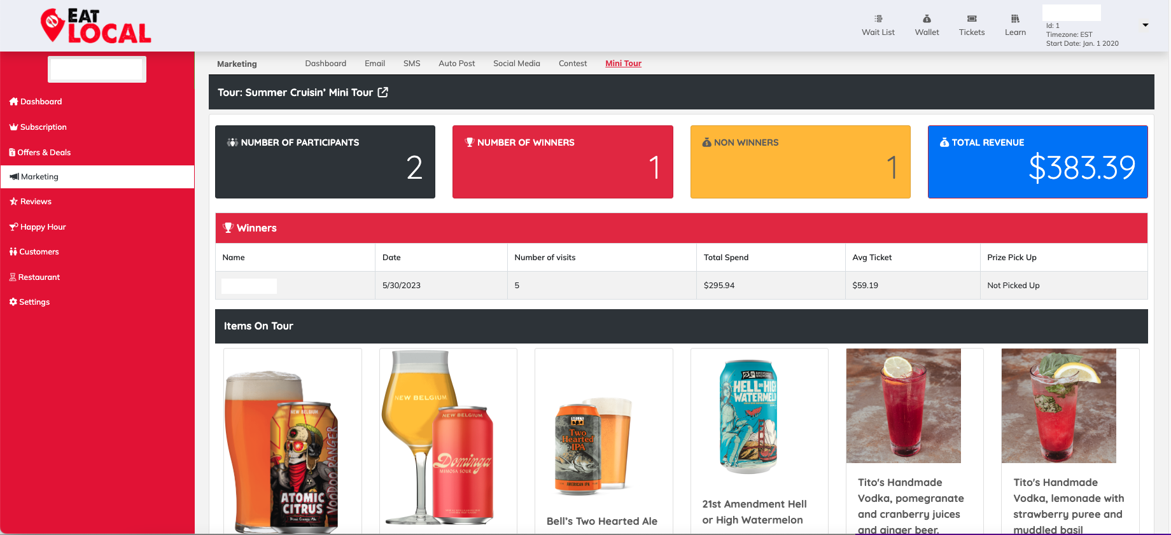The image size is (1171, 535).
Task: Click the Number of Winners trophy icon
Action: point(470,142)
